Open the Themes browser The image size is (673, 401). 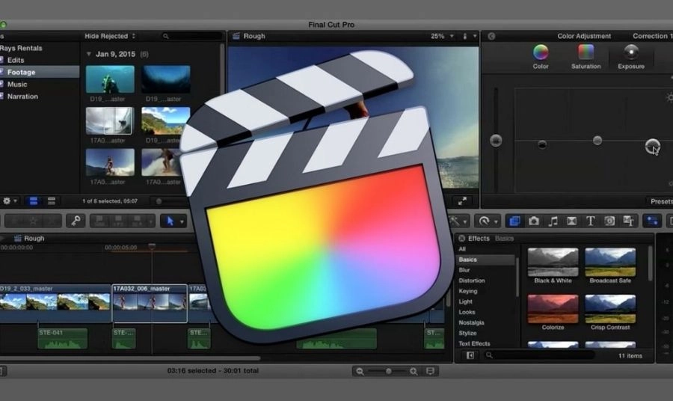point(628,221)
